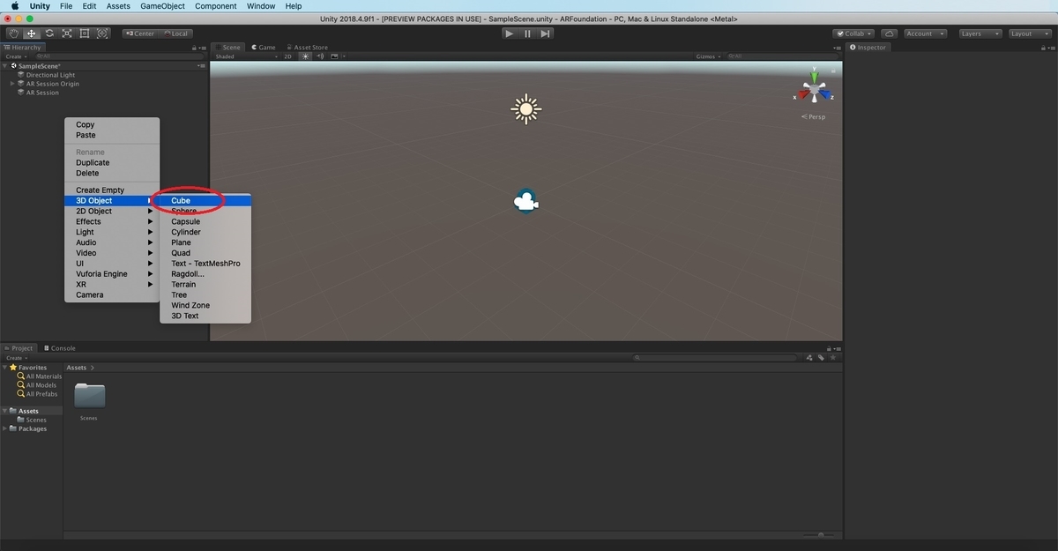Open the Gizmos dropdown
The width and height of the screenshot is (1058, 551).
tap(708, 56)
